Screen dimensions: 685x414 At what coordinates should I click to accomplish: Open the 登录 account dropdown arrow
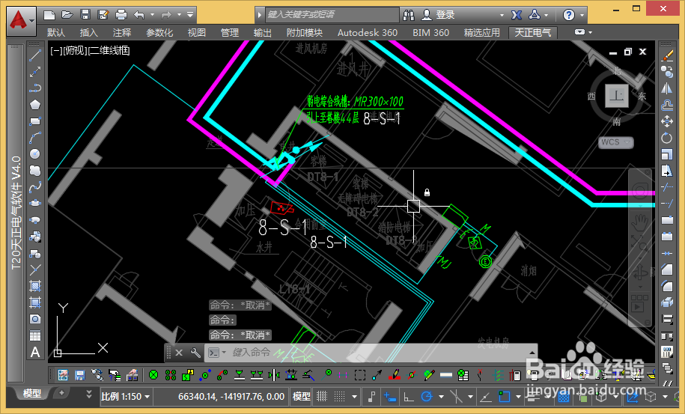502,15
